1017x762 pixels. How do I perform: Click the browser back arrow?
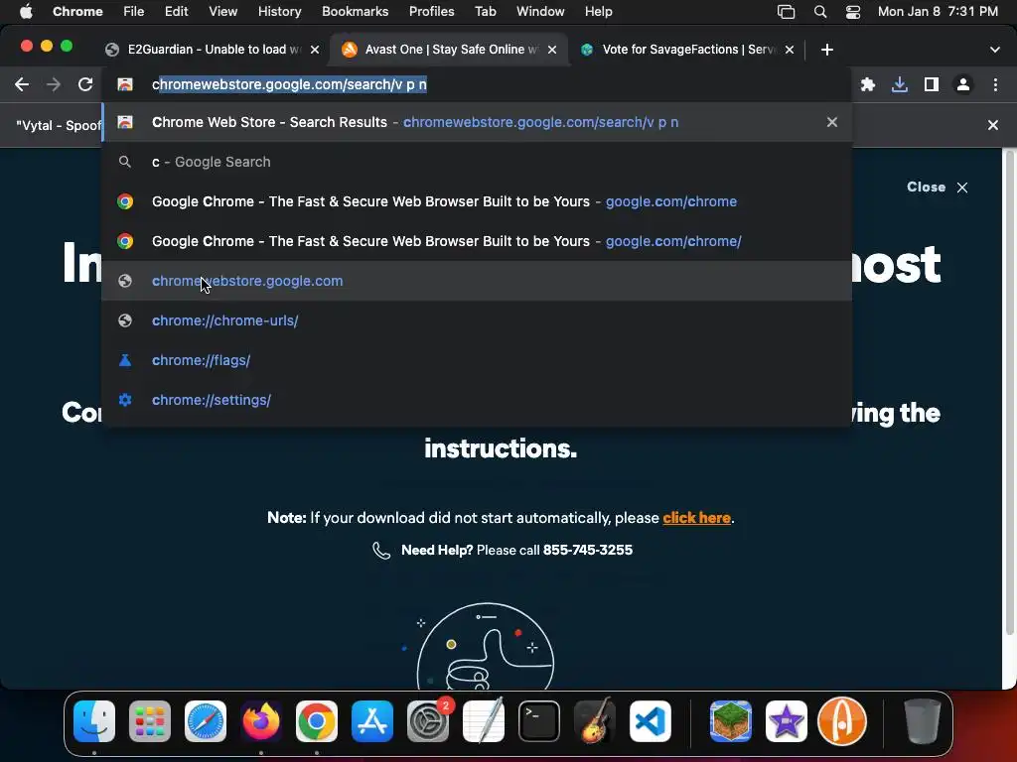pyautogui.click(x=22, y=85)
